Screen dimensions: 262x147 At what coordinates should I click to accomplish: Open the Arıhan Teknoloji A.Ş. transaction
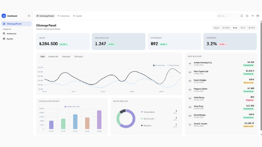(x=221, y=64)
